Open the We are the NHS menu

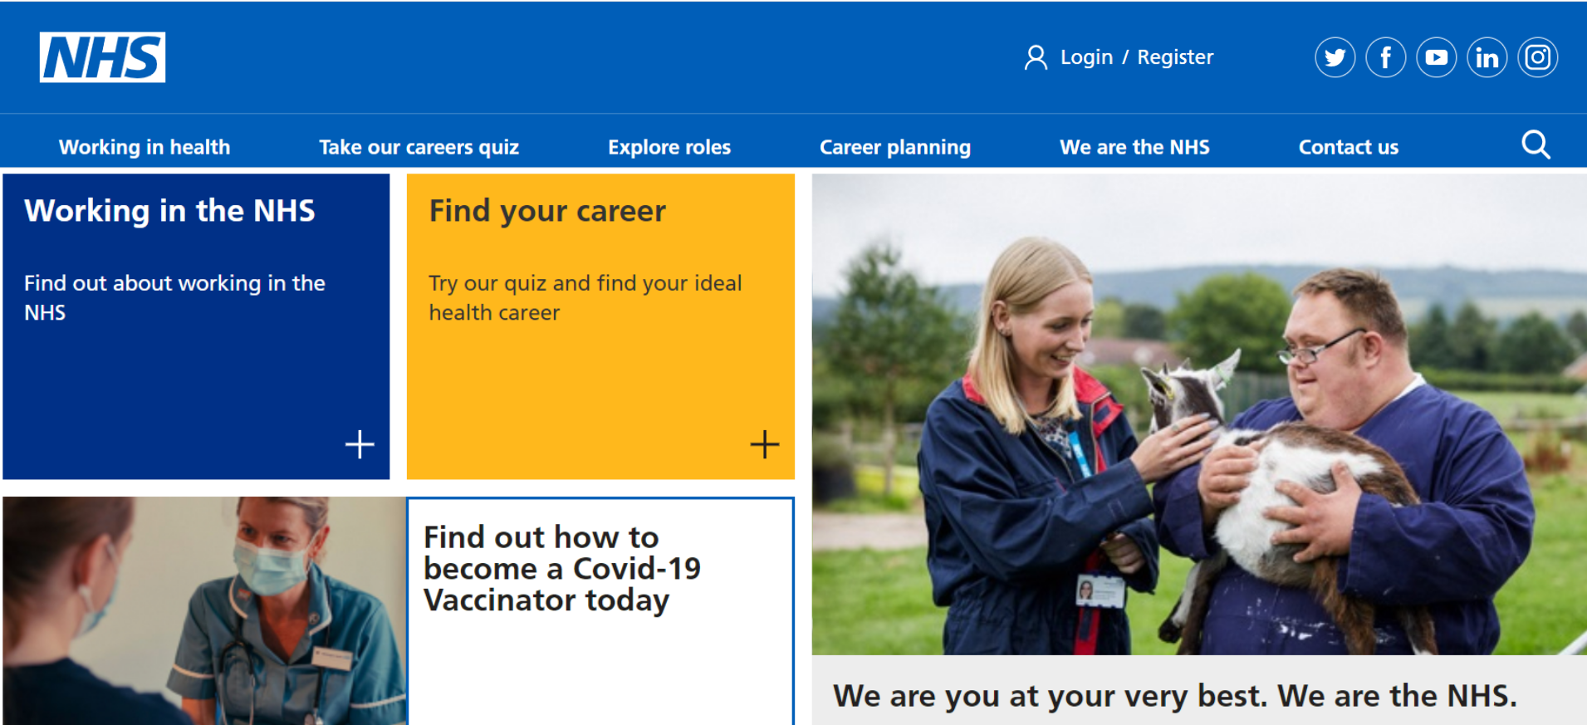click(1134, 147)
